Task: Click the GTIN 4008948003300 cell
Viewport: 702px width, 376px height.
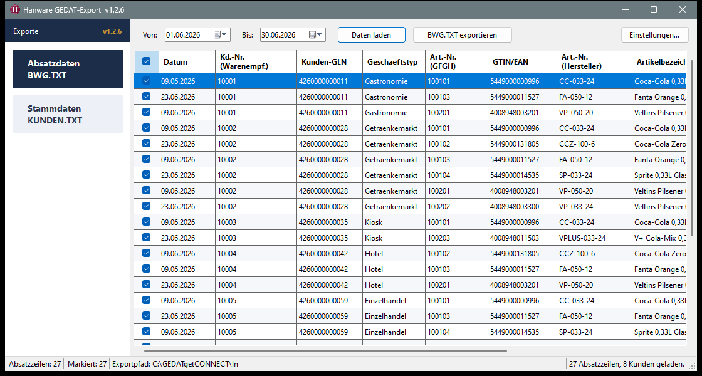Action: [x=522, y=206]
